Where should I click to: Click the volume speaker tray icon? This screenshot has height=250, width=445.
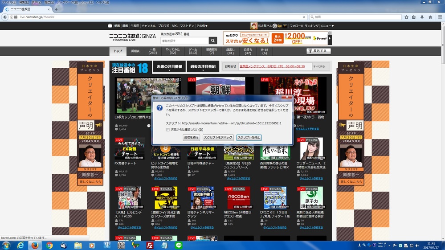point(417,246)
